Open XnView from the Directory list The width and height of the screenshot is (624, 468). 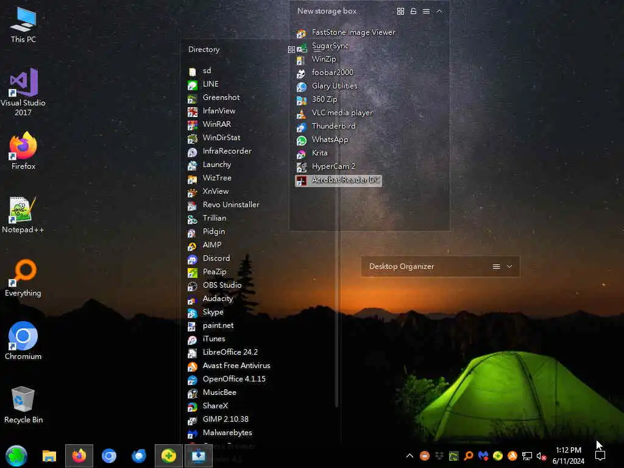tap(208, 192)
